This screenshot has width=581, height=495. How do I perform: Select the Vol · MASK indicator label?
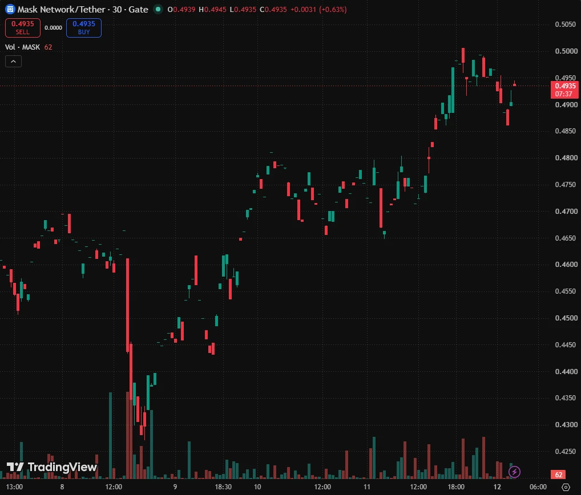tap(23, 47)
